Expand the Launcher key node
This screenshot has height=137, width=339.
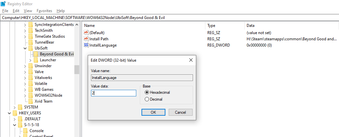point(30,60)
